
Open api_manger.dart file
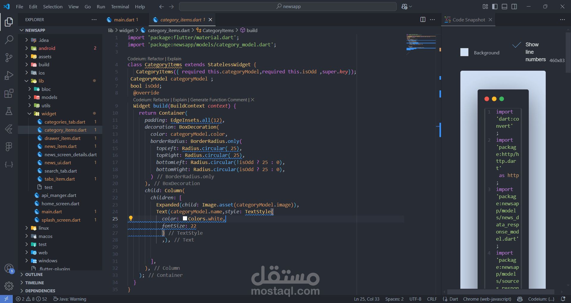click(59, 195)
